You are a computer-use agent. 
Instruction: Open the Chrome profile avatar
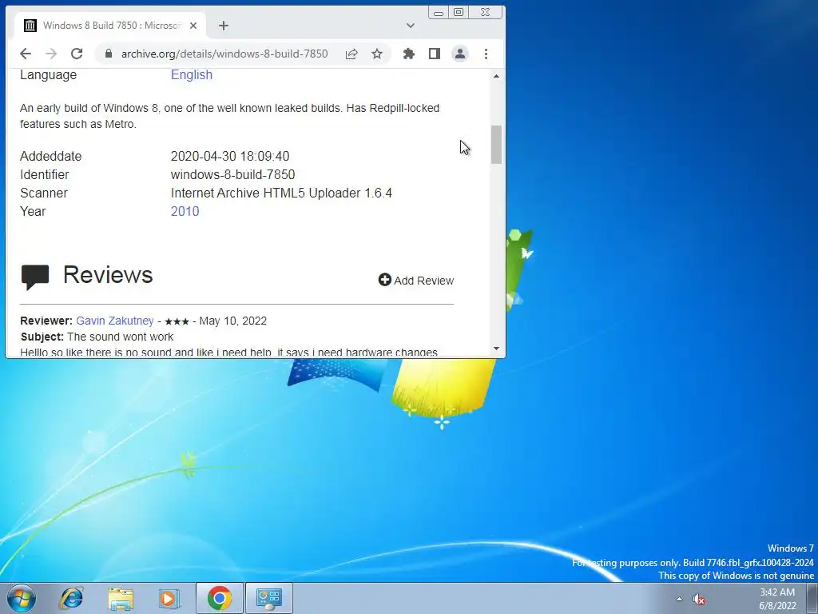(460, 54)
